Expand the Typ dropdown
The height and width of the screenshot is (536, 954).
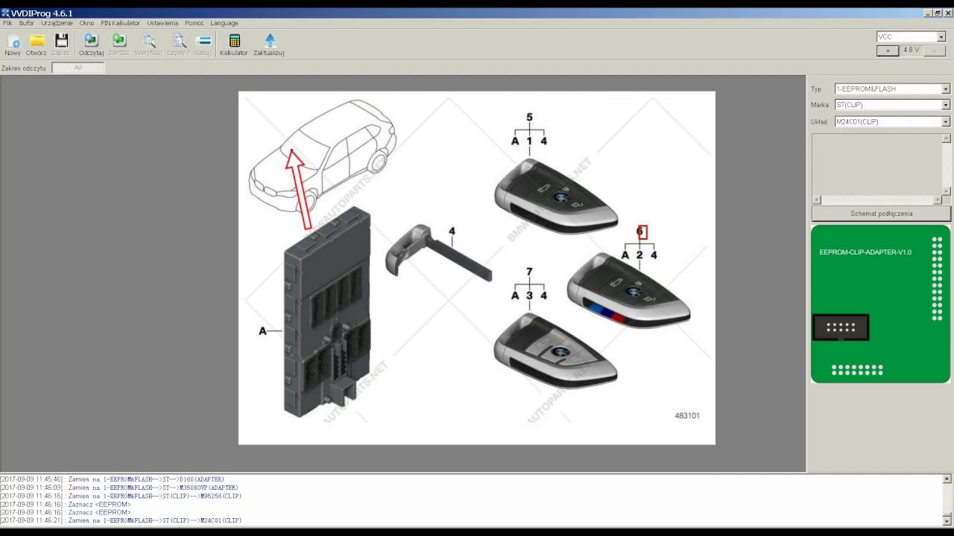click(x=946, y=89)
